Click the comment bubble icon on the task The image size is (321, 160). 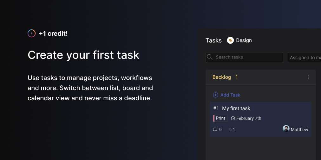coord(215,130)
